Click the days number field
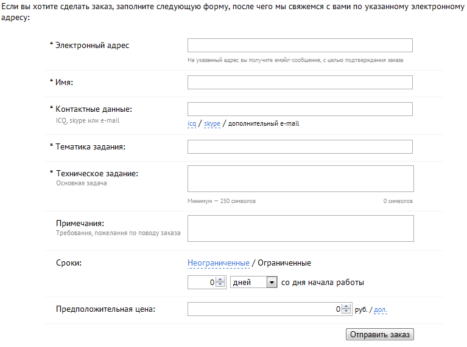This screenshot has height=347, width=467. (202, 283)
